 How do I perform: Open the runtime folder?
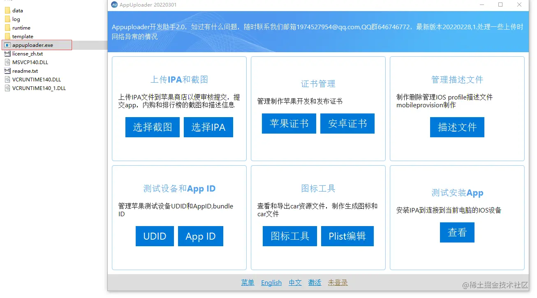pos(21,28)
